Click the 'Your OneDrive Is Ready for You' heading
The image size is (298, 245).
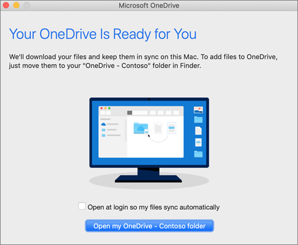tap(103, 34)
